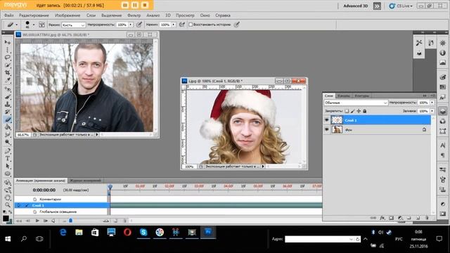Viewport: 450px width, 253px height.
Task: Enable the Restore History checkbox
Action: point(191,25)
